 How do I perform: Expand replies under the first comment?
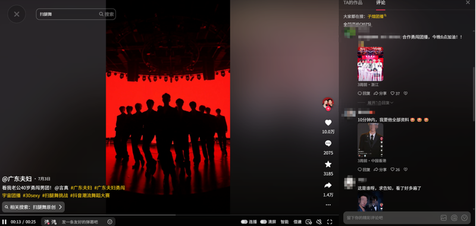380,103
